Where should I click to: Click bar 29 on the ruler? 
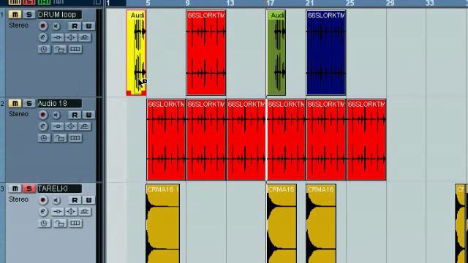click(x=390, y=3)
